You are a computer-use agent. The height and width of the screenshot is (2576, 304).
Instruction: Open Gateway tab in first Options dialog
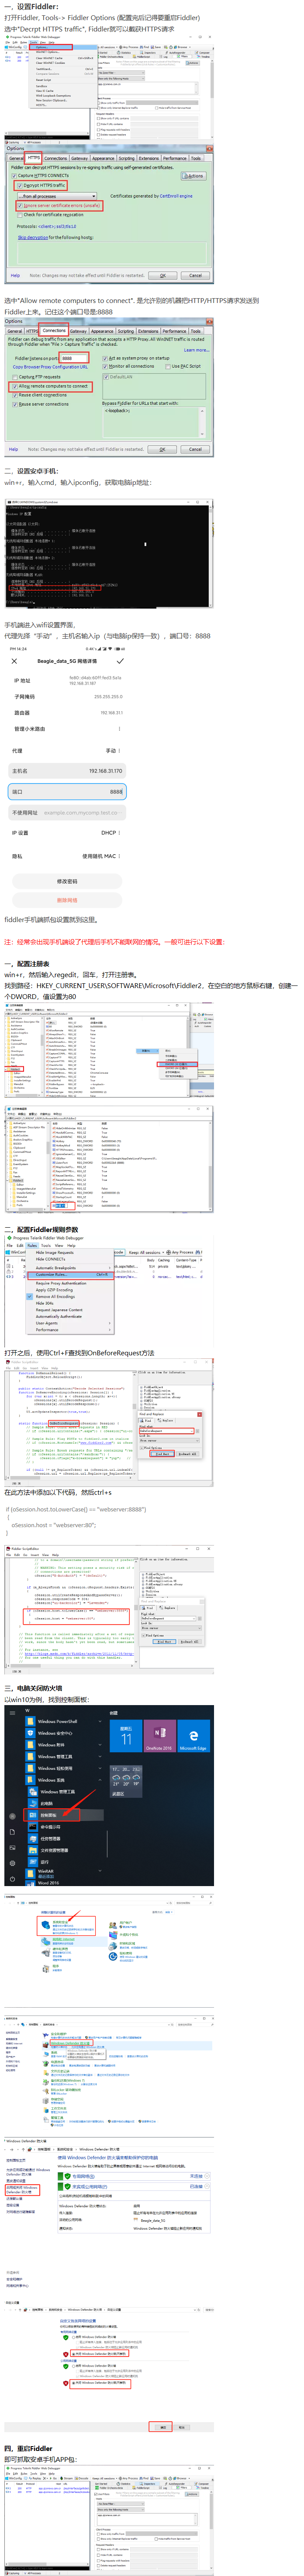pyautogui.click(x=80, y=158)
